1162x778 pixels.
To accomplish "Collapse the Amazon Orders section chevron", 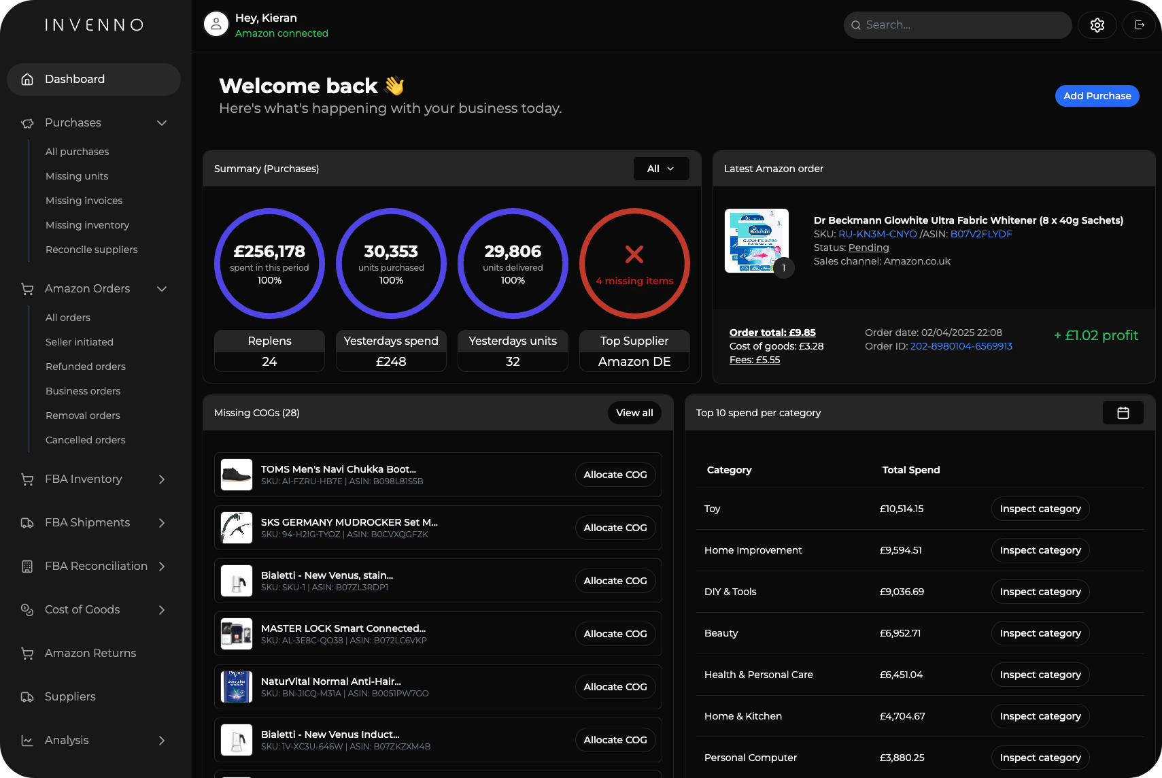I will point(162,289).
